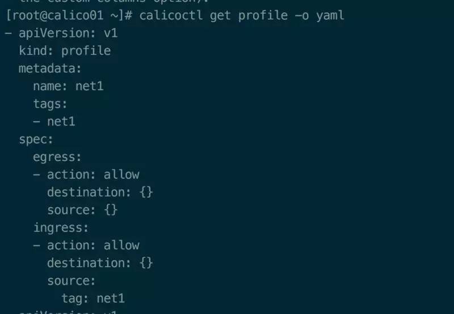Click the 'apiVersion: v1' line below the command

click(x=67, y=33)
